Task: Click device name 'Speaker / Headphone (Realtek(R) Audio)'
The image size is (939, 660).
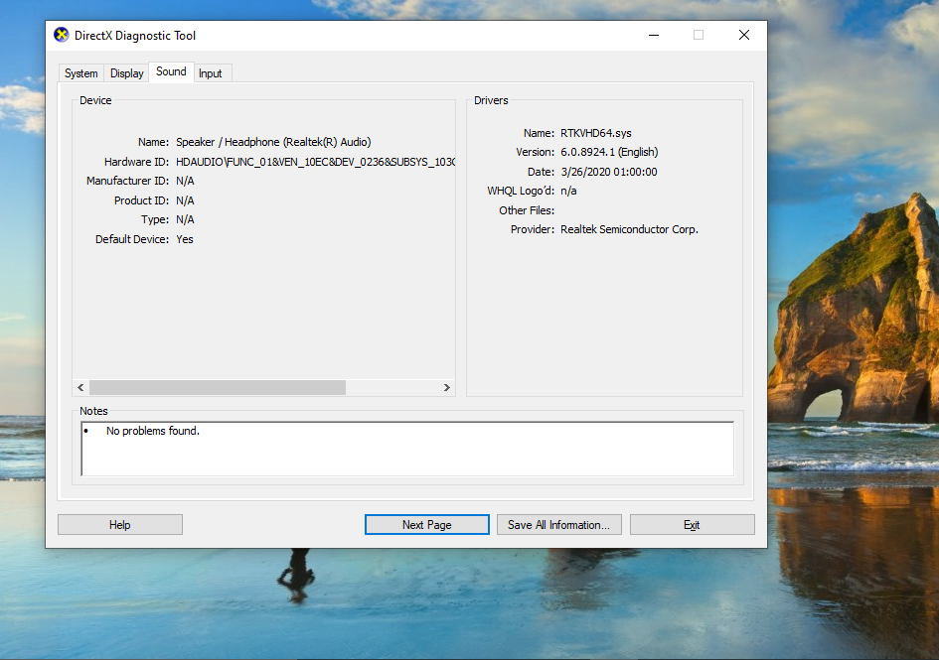Action: [273, 142]
